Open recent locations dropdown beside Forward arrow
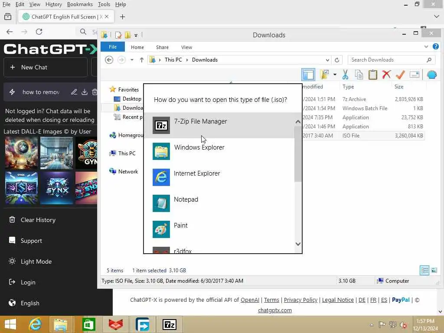 click(x=132, y=60)
